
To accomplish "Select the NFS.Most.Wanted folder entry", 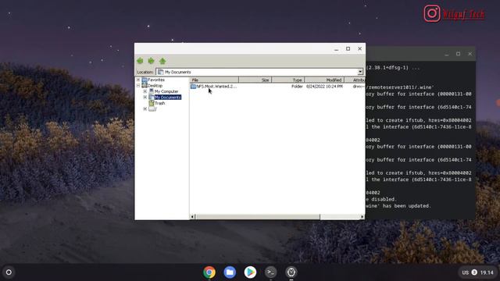I will point(216,87).
